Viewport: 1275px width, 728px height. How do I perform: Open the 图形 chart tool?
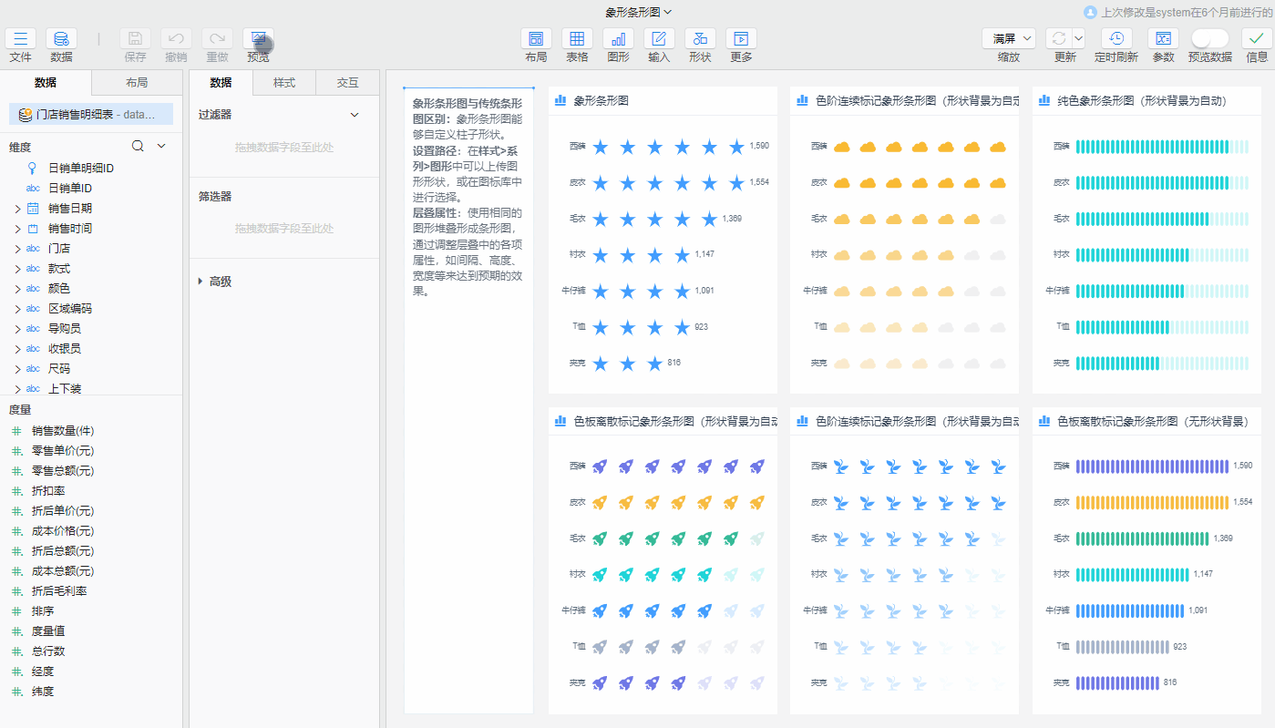[618, 39]
